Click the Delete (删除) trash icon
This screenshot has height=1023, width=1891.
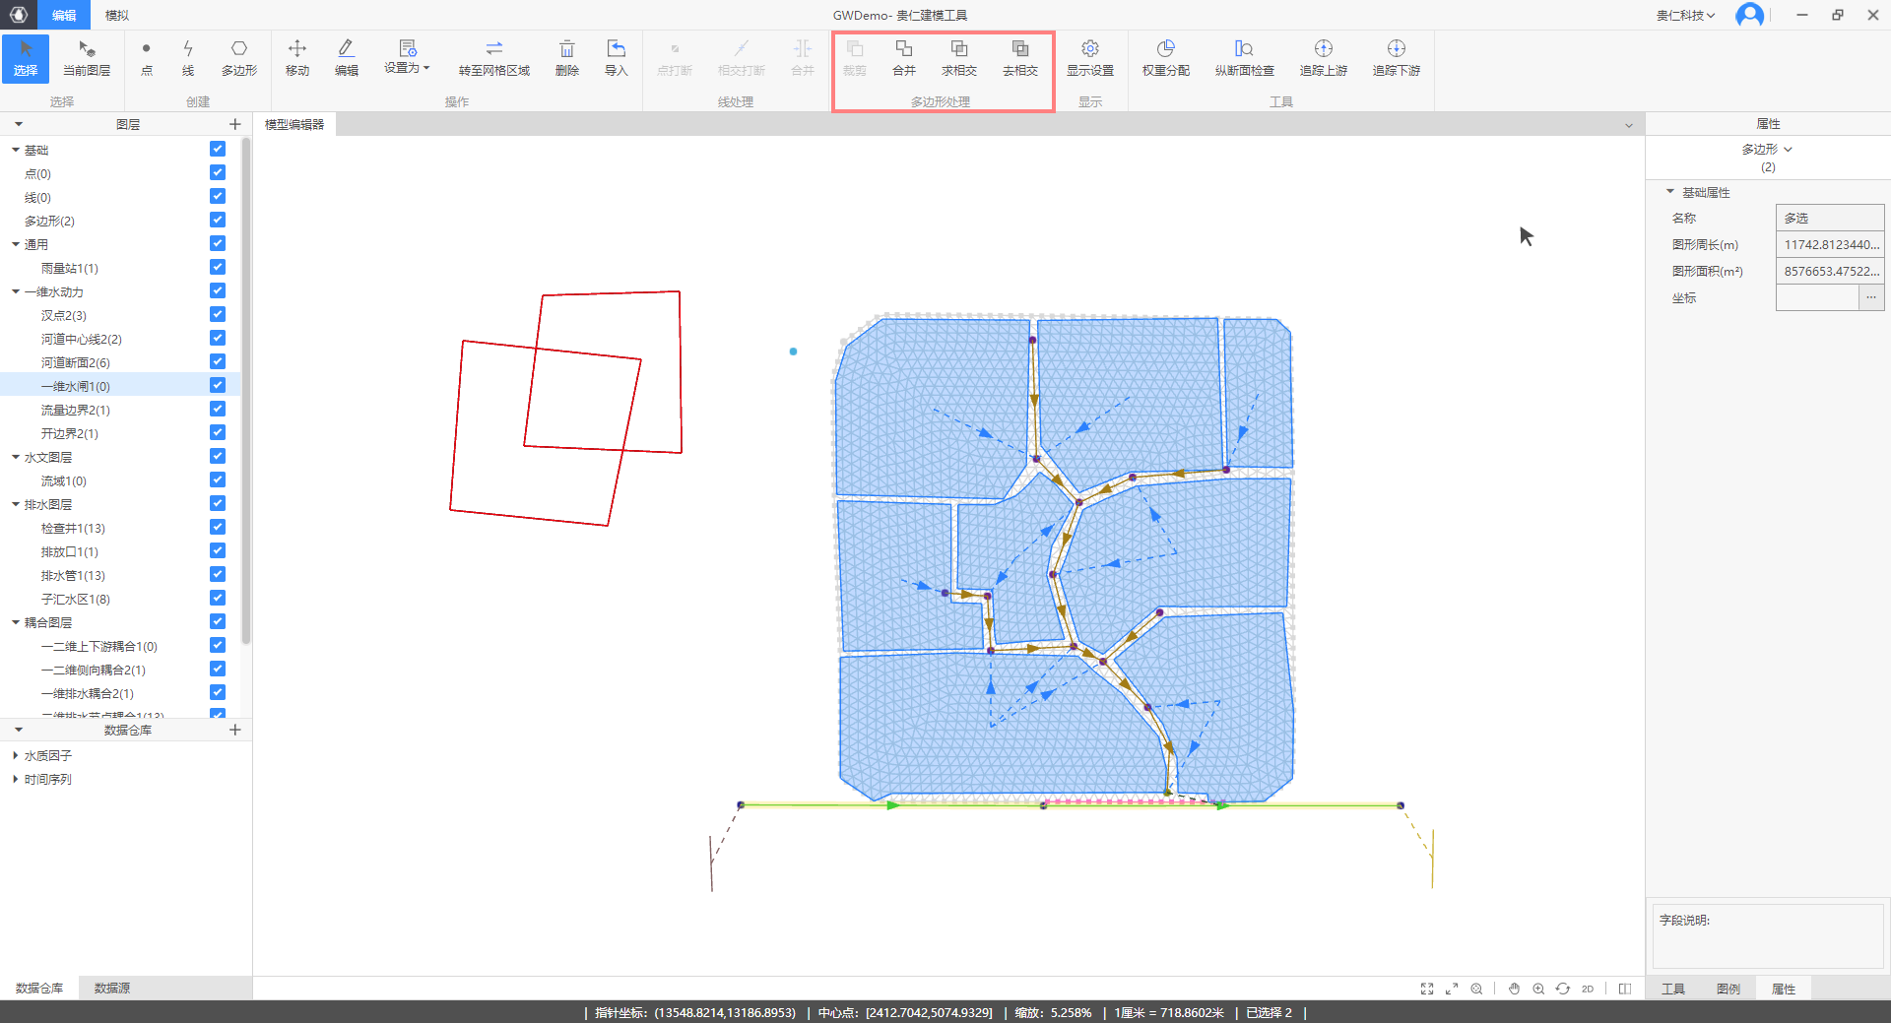point(566,57)
